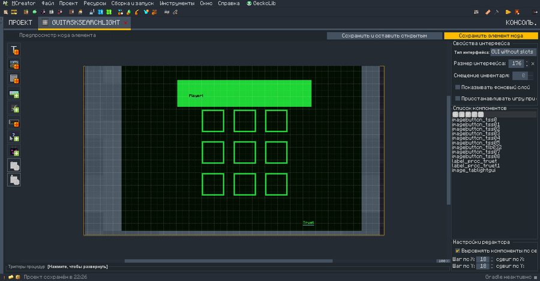Screen dimensions: 540x281
Task: Open the Справка menu
Action: (229, 4)
